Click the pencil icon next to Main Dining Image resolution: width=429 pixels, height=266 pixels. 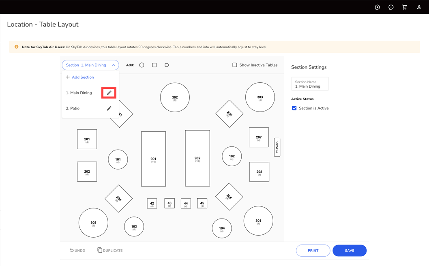click(109, 93)
